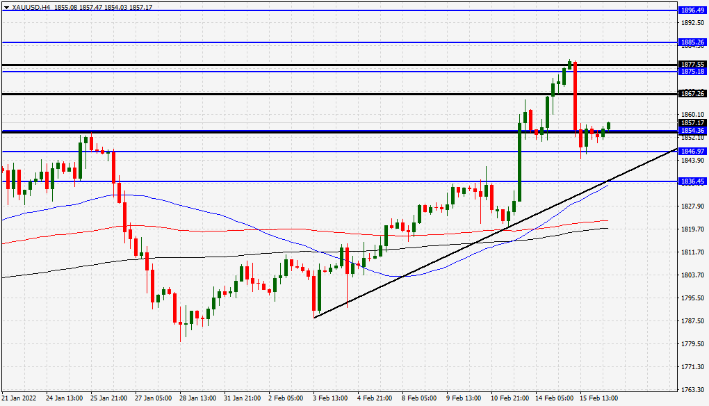Click the 3 Feb 13:00 time label
709x406 pixels.
(x=331, y=398)
